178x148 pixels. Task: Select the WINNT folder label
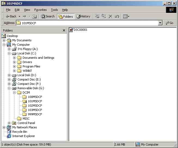point(27,71)
